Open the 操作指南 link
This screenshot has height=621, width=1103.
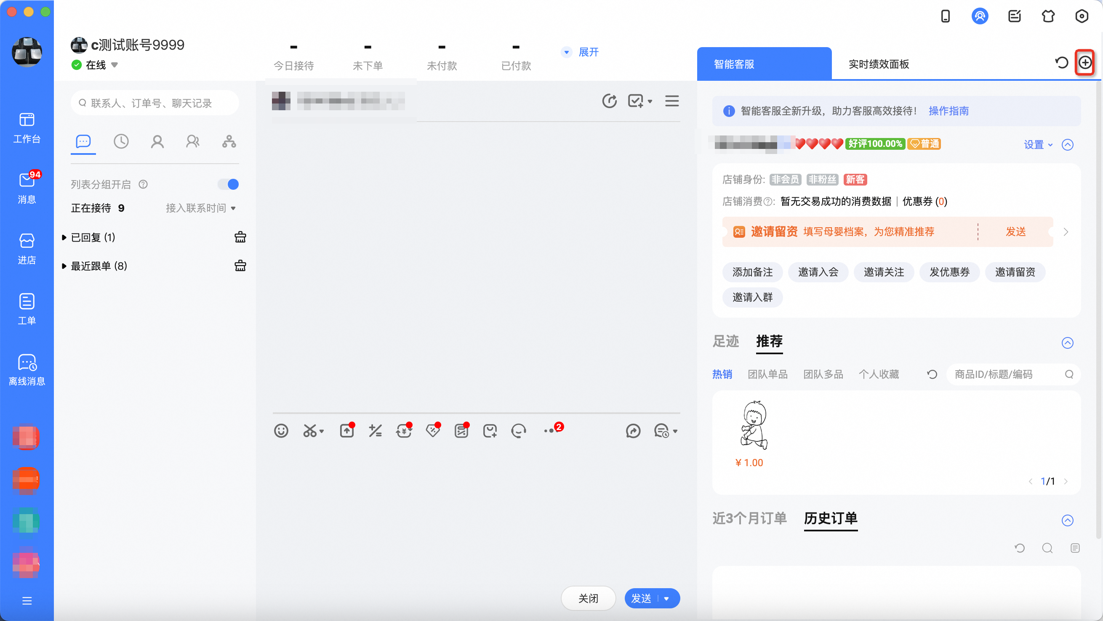[949, 111]
